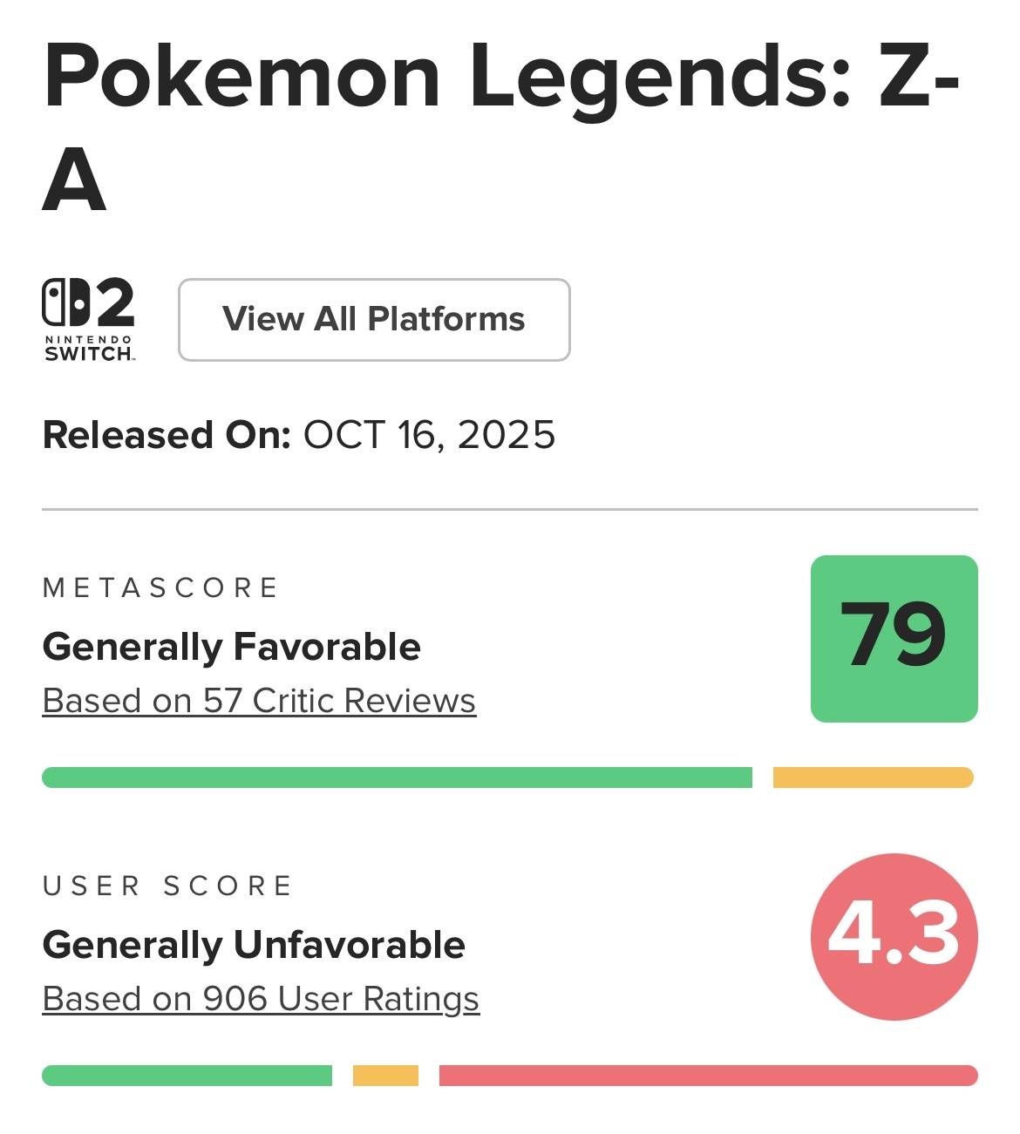
Task: Click the USER SCORE section label
Action: click(x=167, y=886)
